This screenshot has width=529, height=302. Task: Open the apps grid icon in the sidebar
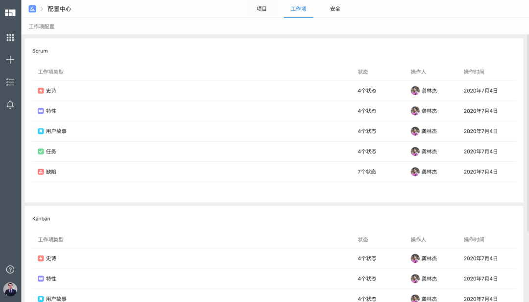pos(10,37)
